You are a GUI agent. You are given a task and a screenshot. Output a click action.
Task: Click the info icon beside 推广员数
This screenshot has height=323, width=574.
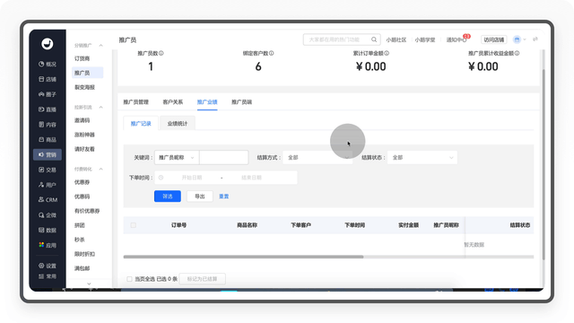161,53
